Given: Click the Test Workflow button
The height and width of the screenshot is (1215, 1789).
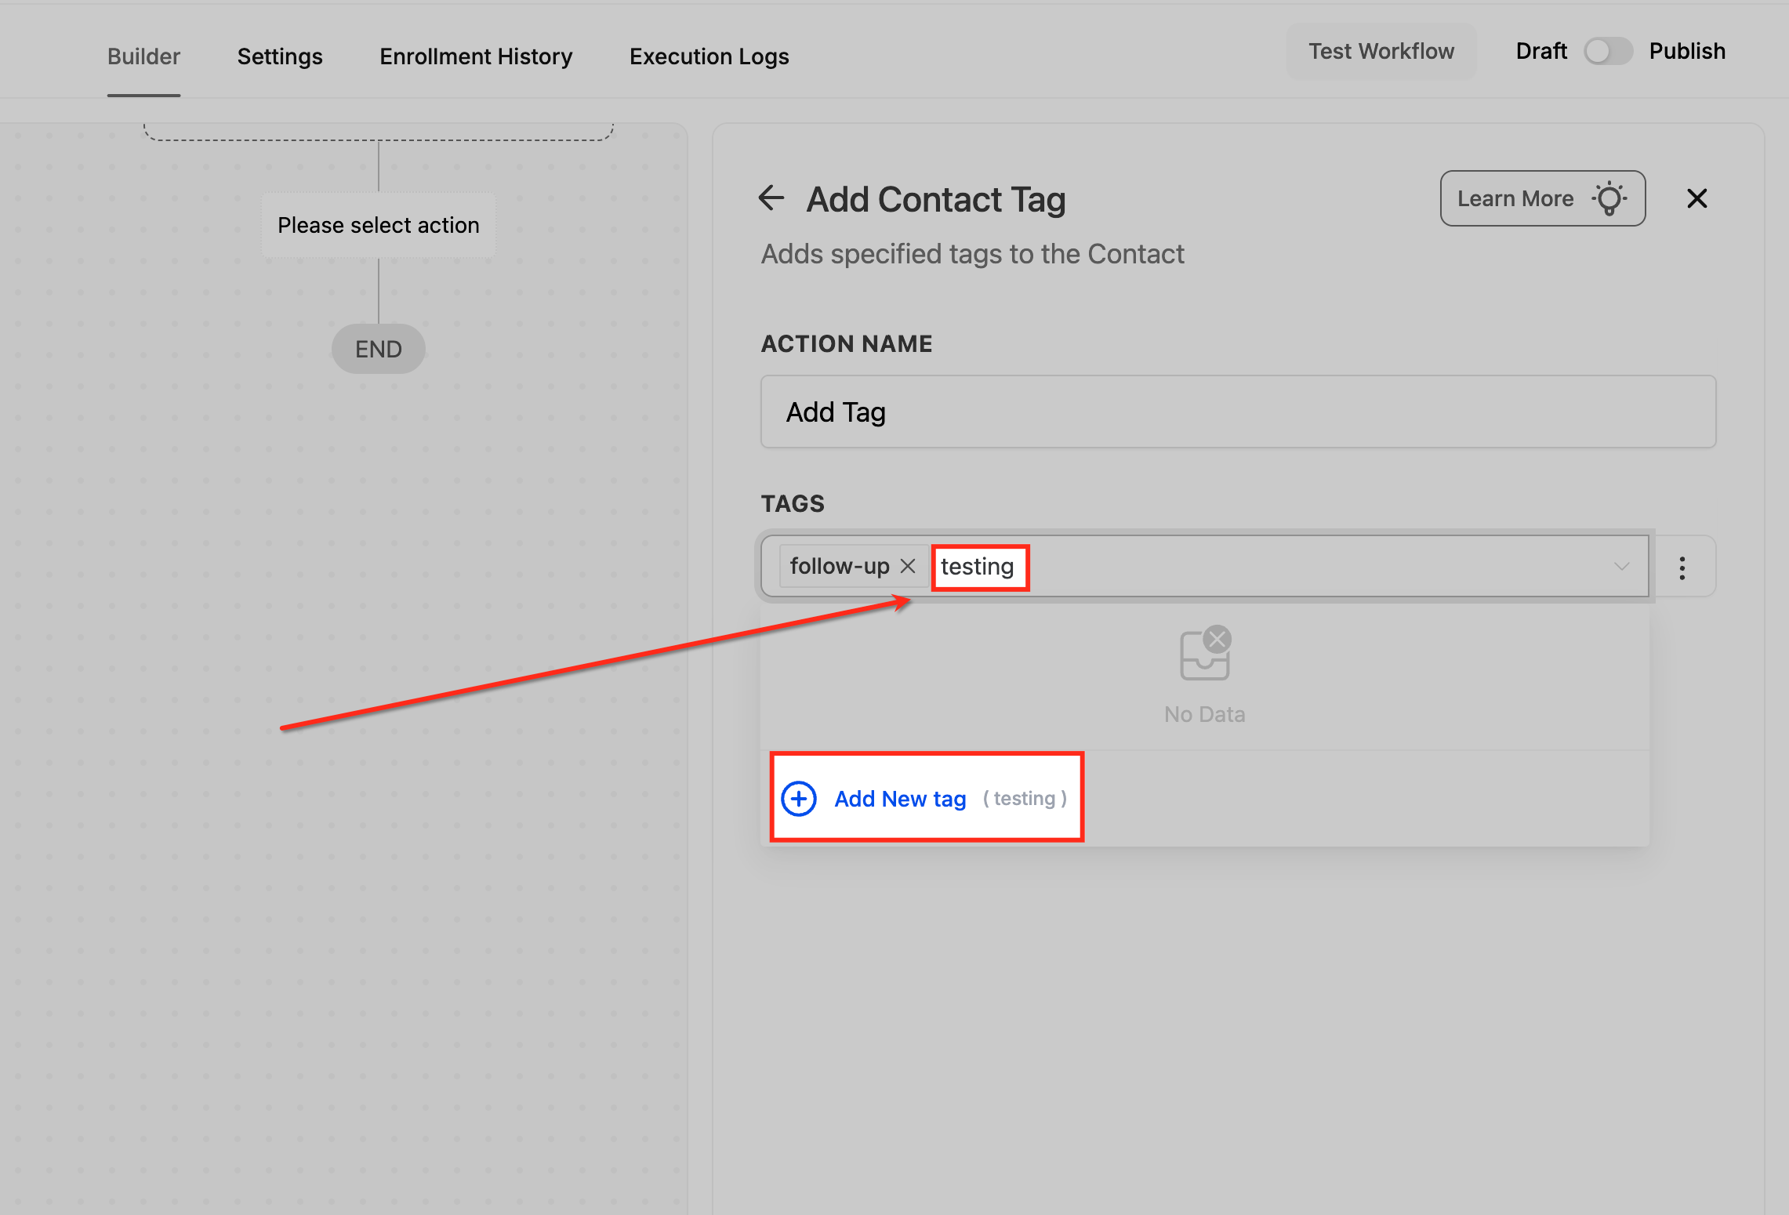Looking at the screenshot, I should coord(1381,52).
